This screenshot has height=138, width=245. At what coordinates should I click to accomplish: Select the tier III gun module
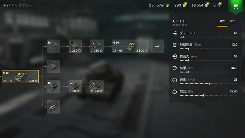(x=53, y=46)
